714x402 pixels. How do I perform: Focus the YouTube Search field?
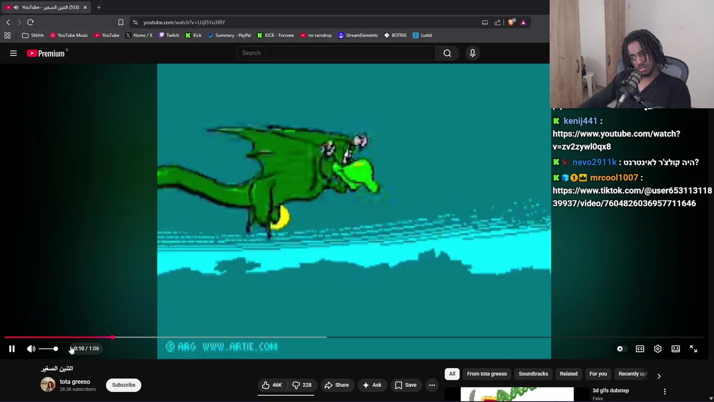[x=336, y=53]
